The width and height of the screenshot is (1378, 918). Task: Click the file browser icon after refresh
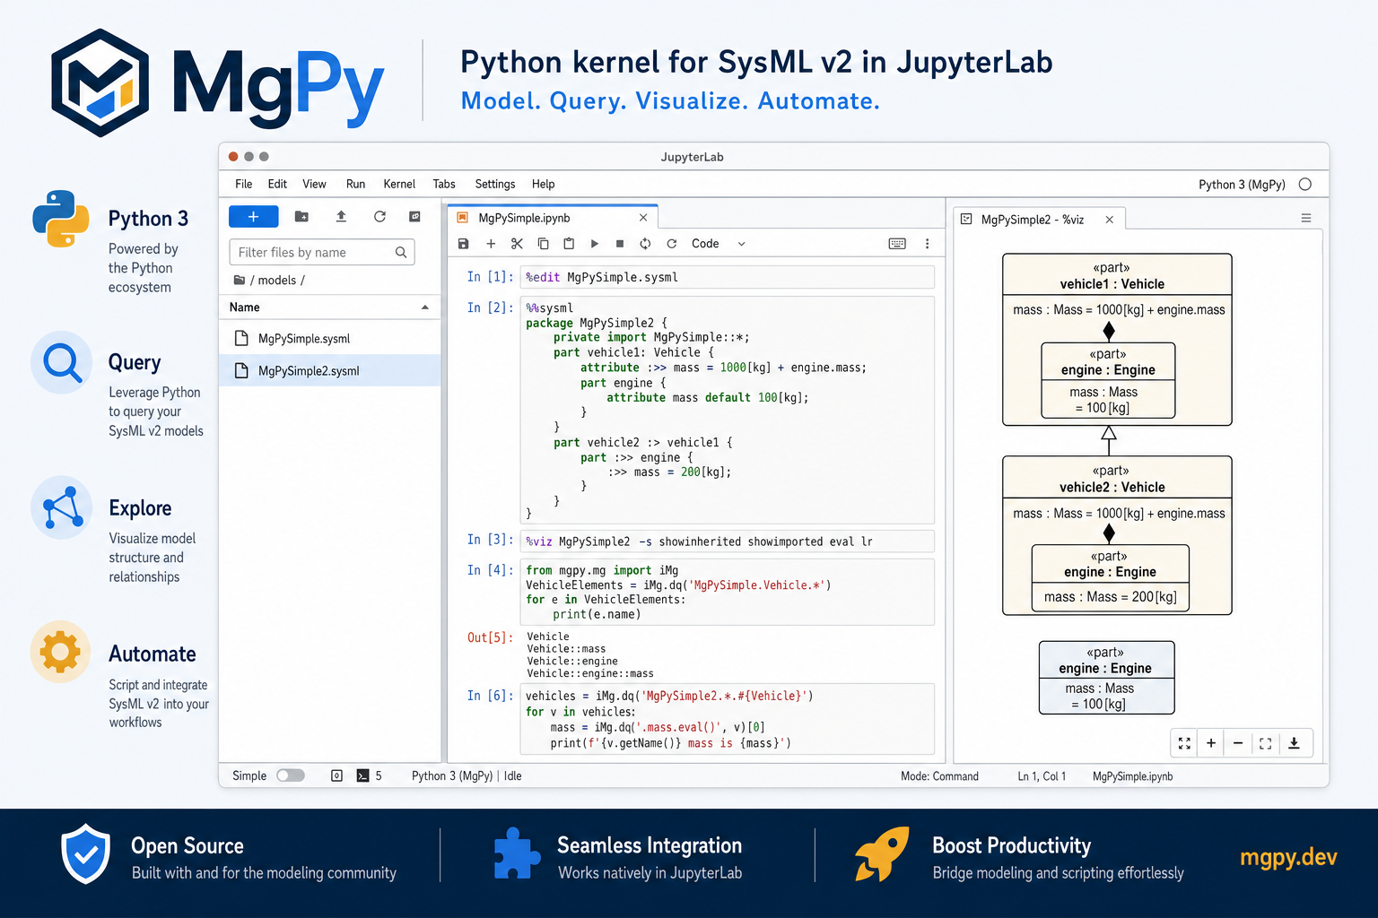tap(414, 217)
